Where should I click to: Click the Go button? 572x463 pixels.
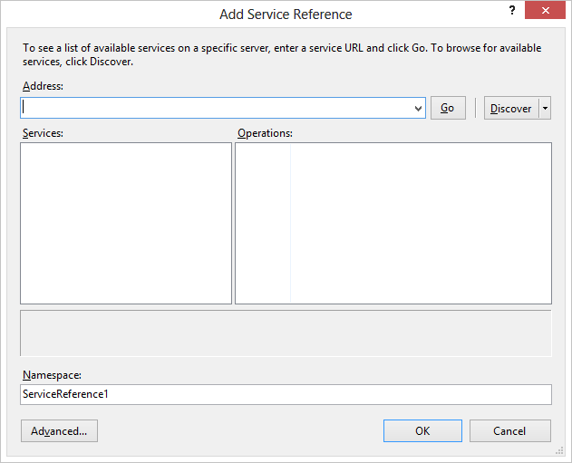point(448,108)
